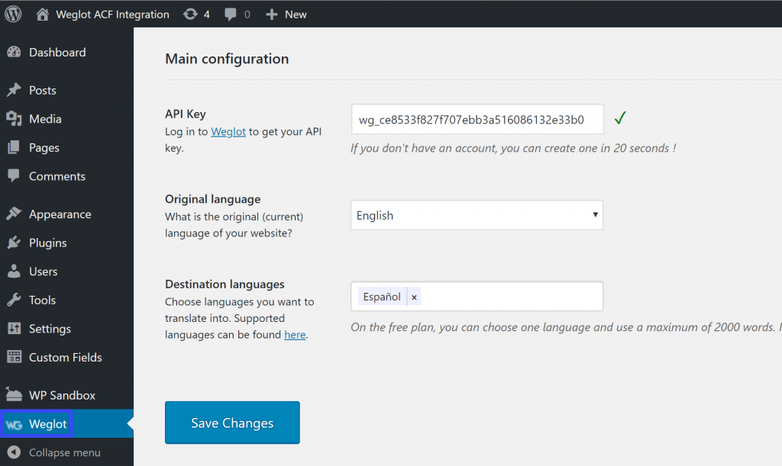The width and height of the screenshot is (782, 466).
Task: Open the Original language dropdown
Action: (x=477, y=215)
